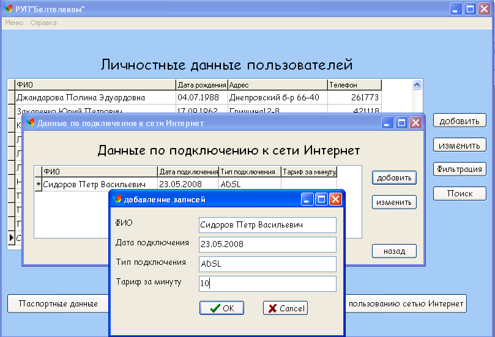Image resolution: width=495 pixels, height=337 pixels.
Task: Select the 23.05.2008 cell in connection table
Action: (x=188, y=184)
